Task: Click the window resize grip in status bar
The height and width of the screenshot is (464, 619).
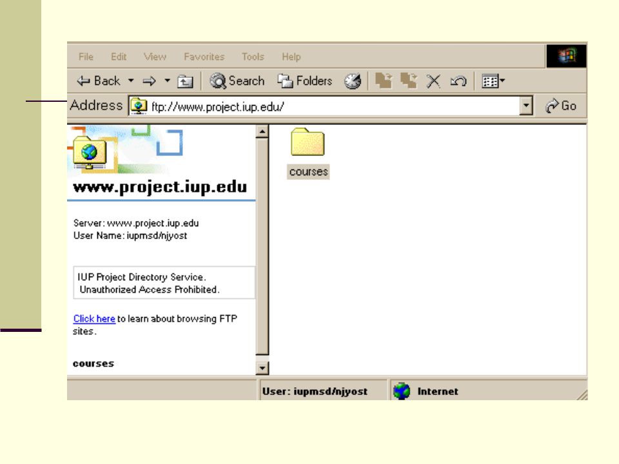Action: (582, 395)
